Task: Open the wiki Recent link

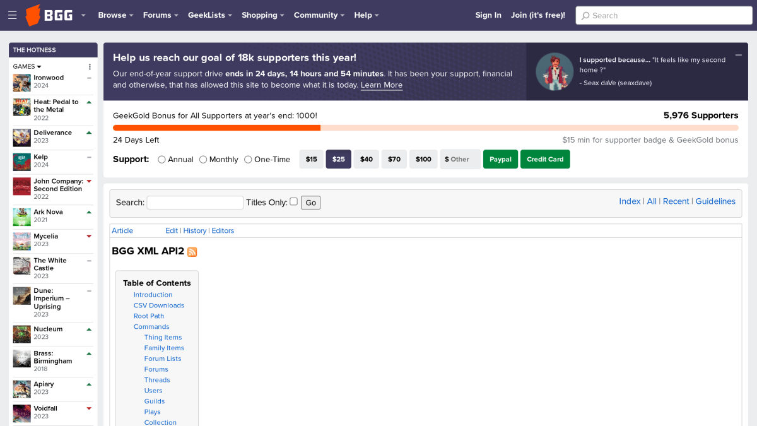Action: (676, 201)
